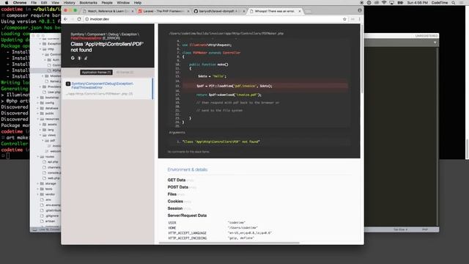Click the Environment & details heading
Screen dimensions: 469x264
188,169
